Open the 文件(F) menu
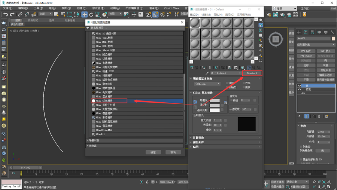 click(x=8, y=8)
